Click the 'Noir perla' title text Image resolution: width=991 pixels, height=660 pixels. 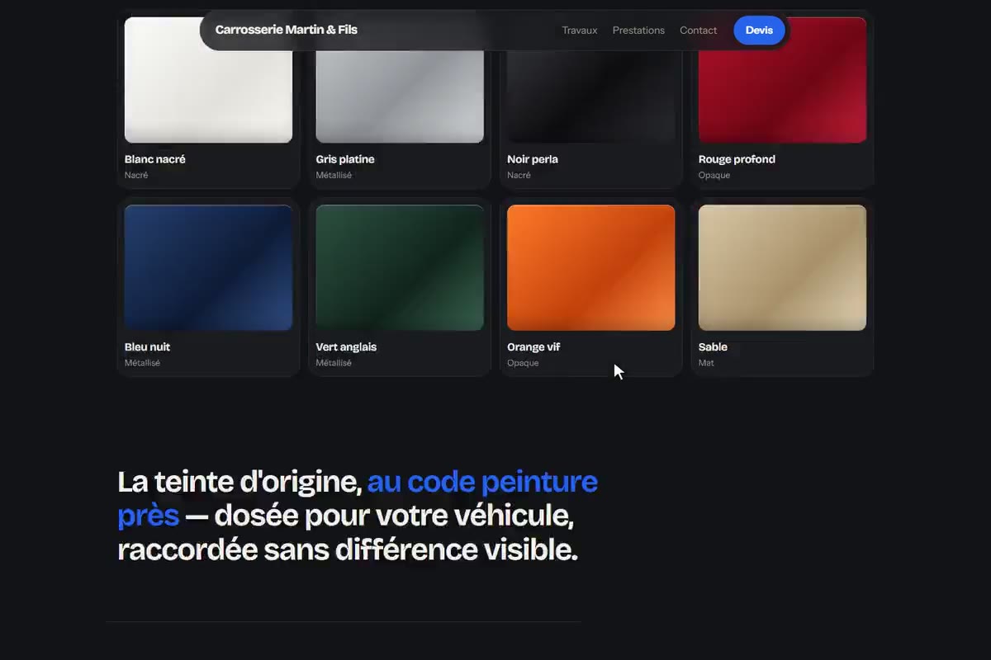coord(533,159)
